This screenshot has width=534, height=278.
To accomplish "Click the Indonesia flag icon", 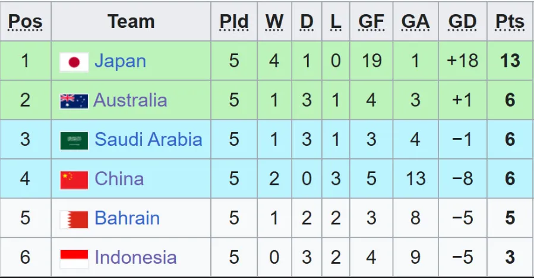I will 74,258.
